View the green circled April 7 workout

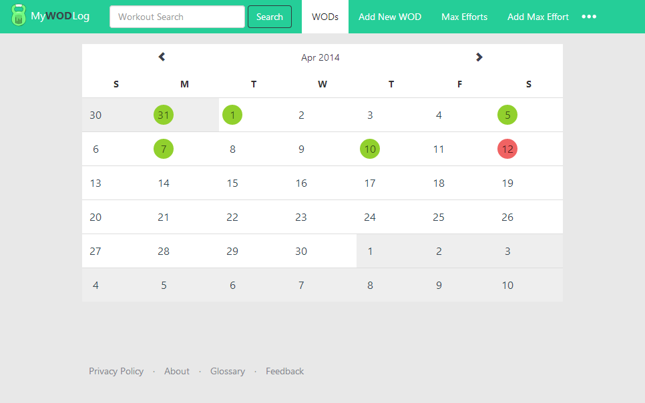pos(164,149)
